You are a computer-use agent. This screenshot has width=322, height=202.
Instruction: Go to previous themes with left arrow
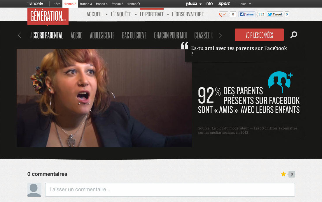(20, 35)
